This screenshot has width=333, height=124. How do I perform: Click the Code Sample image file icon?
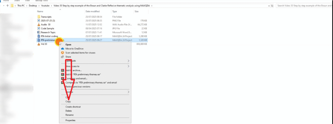[39, 28]
